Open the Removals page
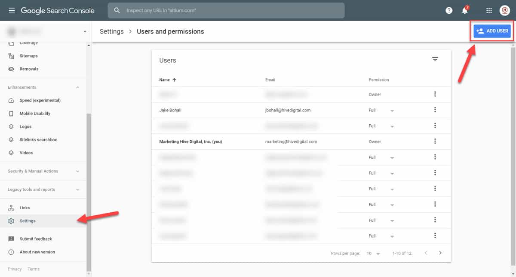516x277 pixels. click(x=29, y=69)
